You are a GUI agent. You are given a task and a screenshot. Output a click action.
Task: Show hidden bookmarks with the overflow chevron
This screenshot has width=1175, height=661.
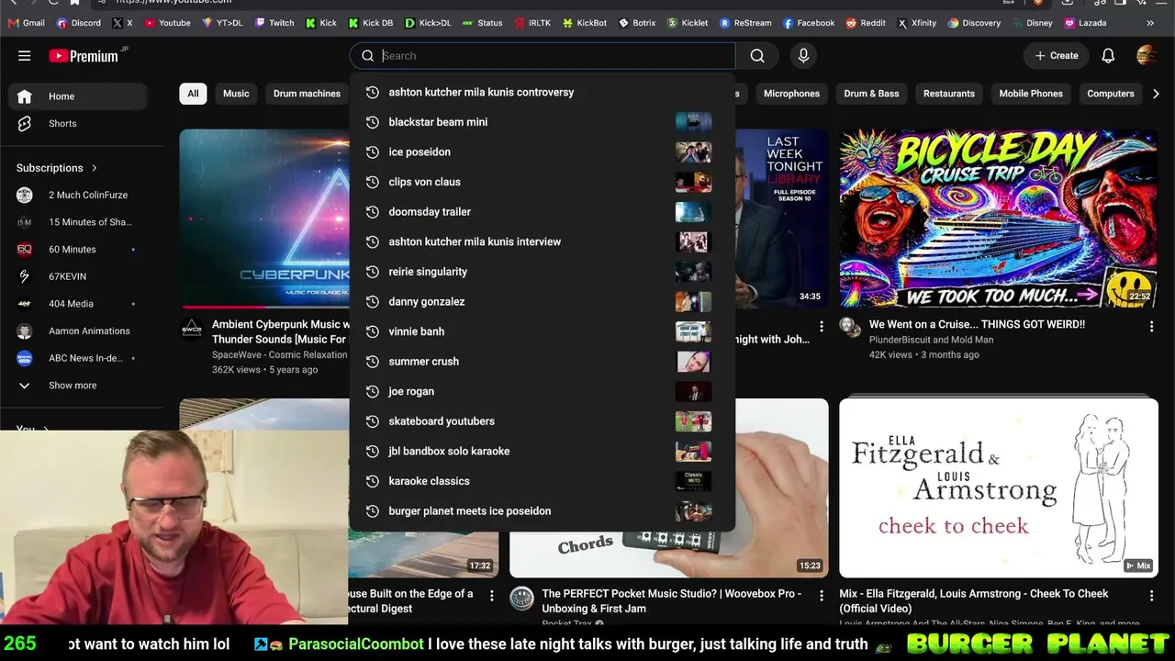(x=1151, y=23)
